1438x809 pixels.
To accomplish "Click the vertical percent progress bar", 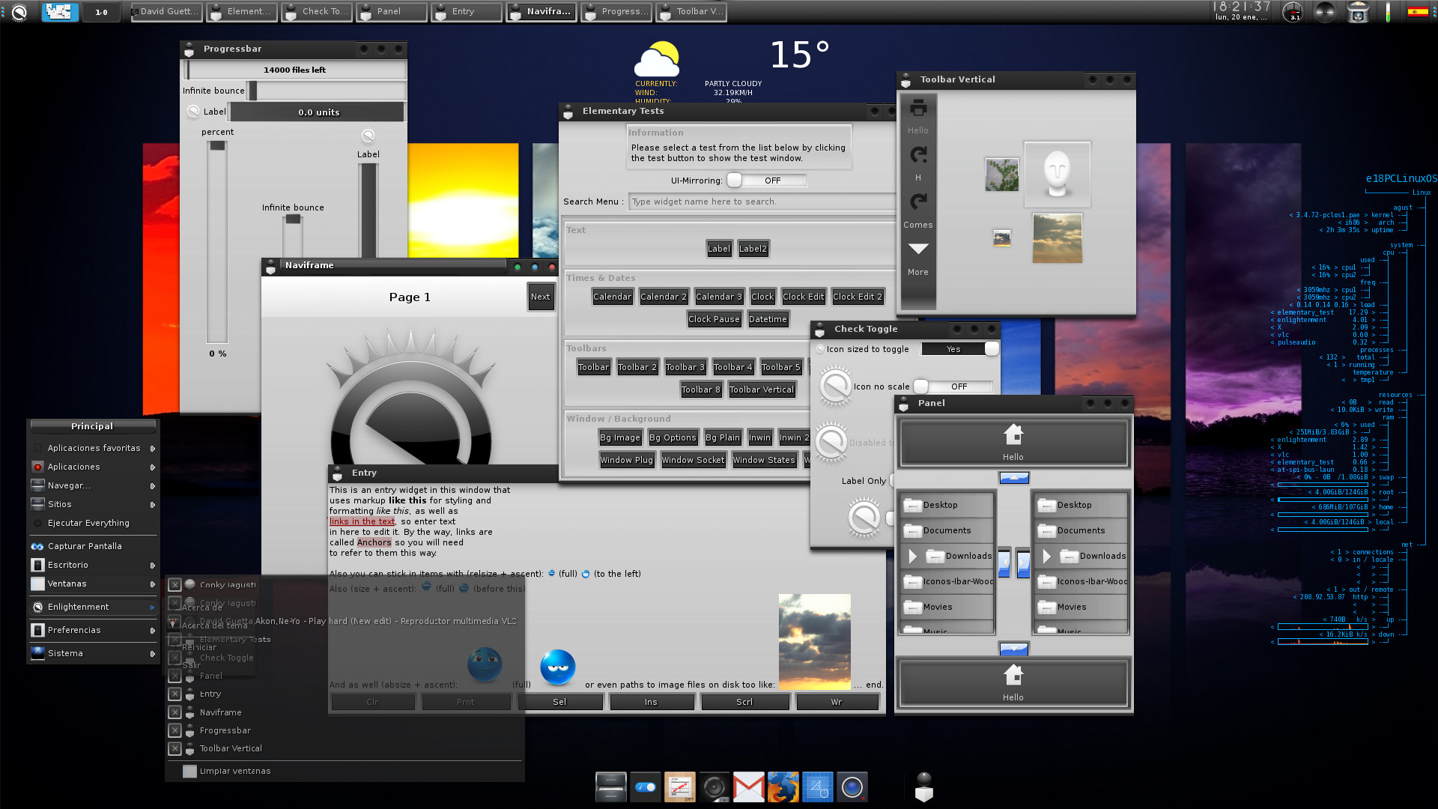I will pos(217,242).
